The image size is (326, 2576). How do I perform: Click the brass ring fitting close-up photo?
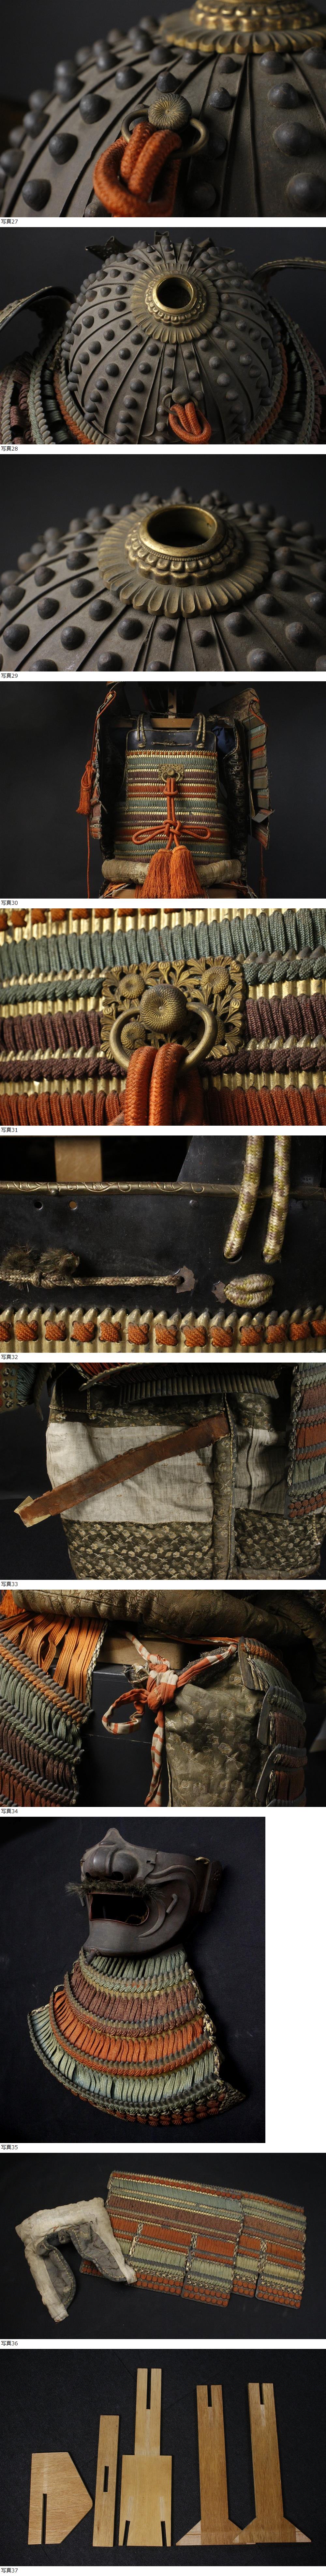pos(163,1017)
